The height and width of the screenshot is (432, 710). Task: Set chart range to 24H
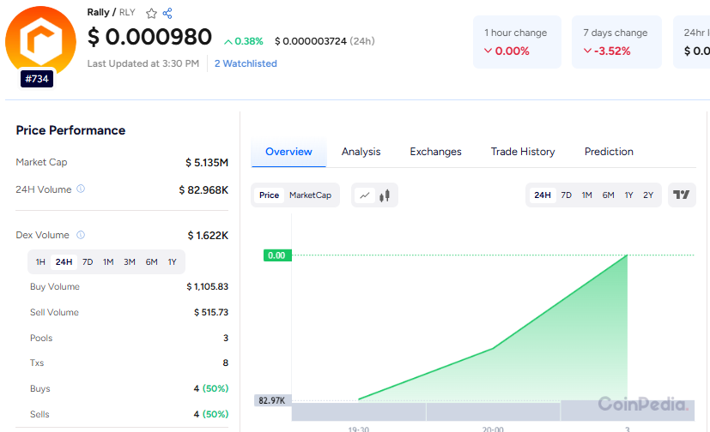[x=543, y=195]
